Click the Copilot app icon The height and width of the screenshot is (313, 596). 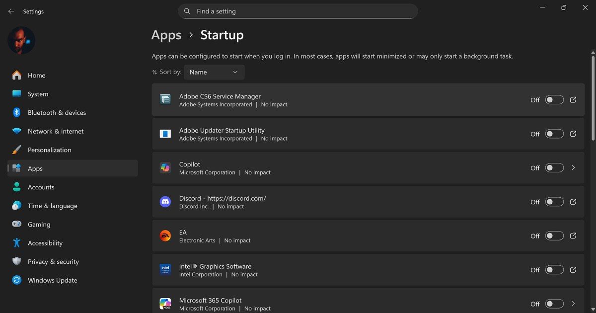(165, 168)
